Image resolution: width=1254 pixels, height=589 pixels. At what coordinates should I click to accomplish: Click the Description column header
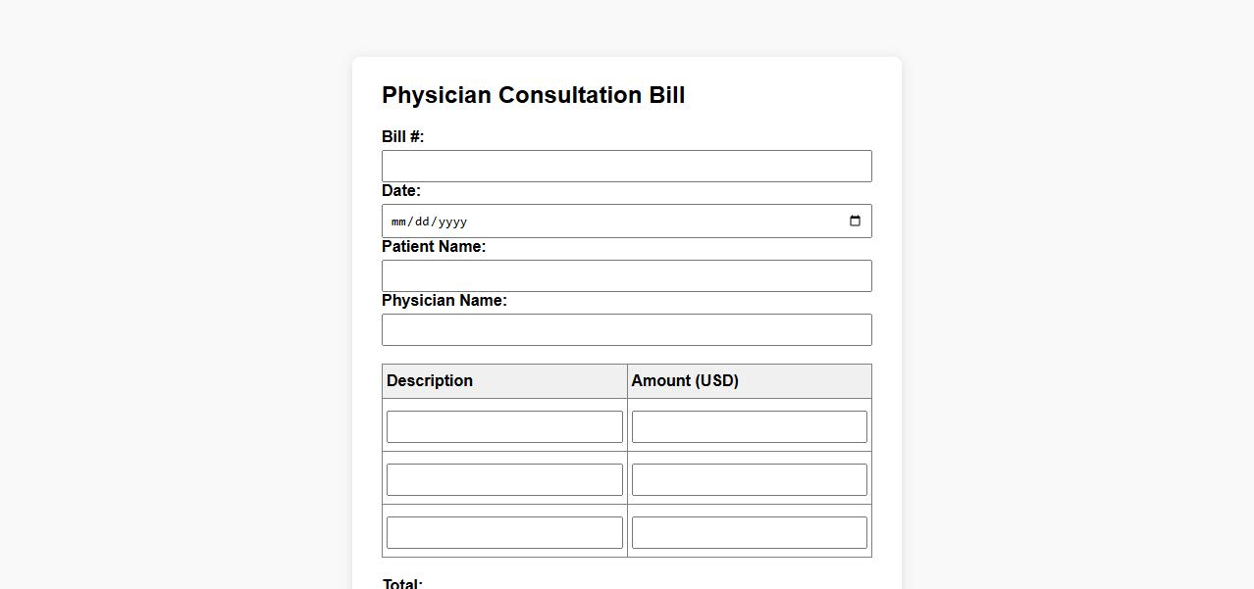click(x=430, y=381)
